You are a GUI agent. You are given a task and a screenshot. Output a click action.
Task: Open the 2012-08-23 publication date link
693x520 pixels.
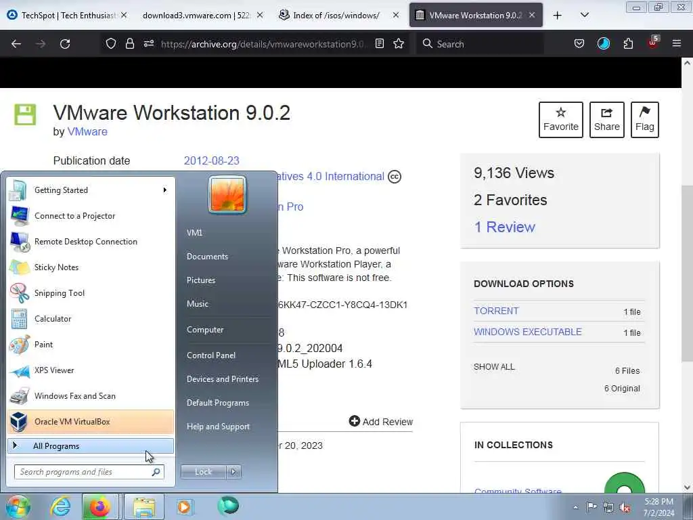[211, 160]
